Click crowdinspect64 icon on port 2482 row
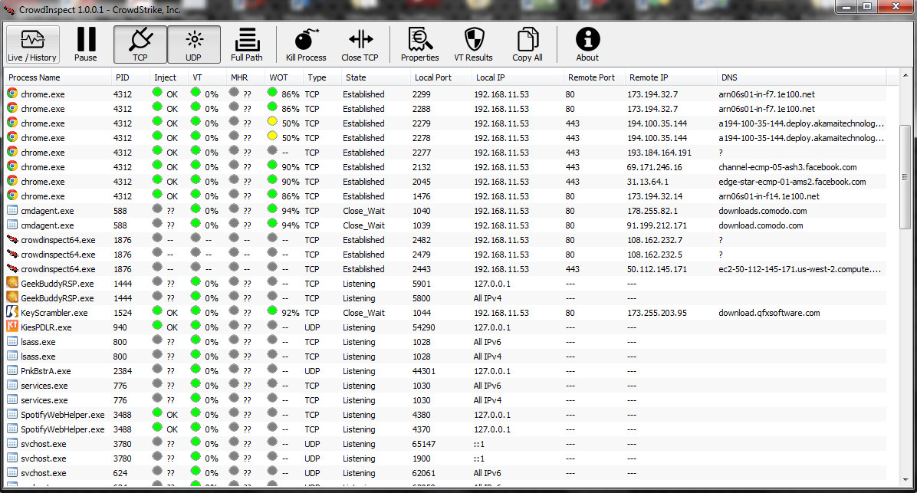Screen dimensions: 917x493 pos(12,239)
